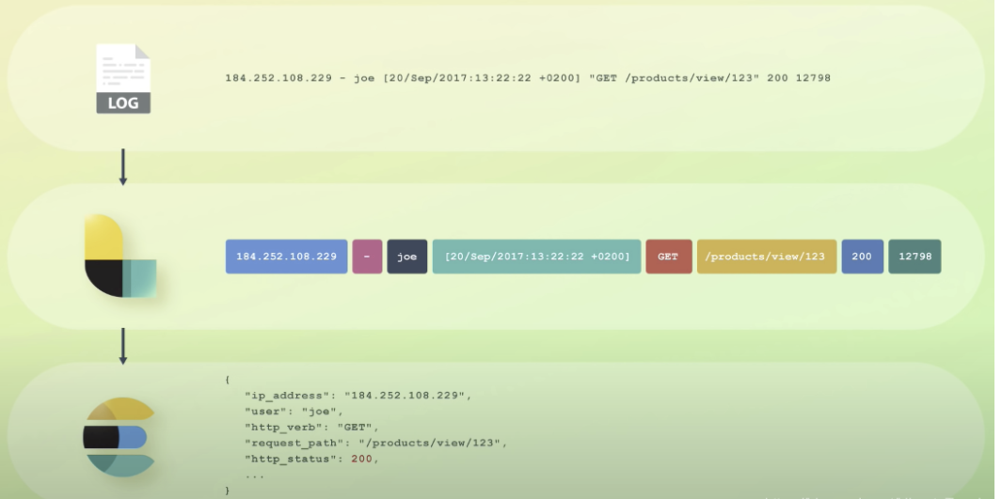Image resolution: width=1002 pixels, height=499 pixels.
Task: Select the Logstash logo icon
Action: [x=120, y=256]
